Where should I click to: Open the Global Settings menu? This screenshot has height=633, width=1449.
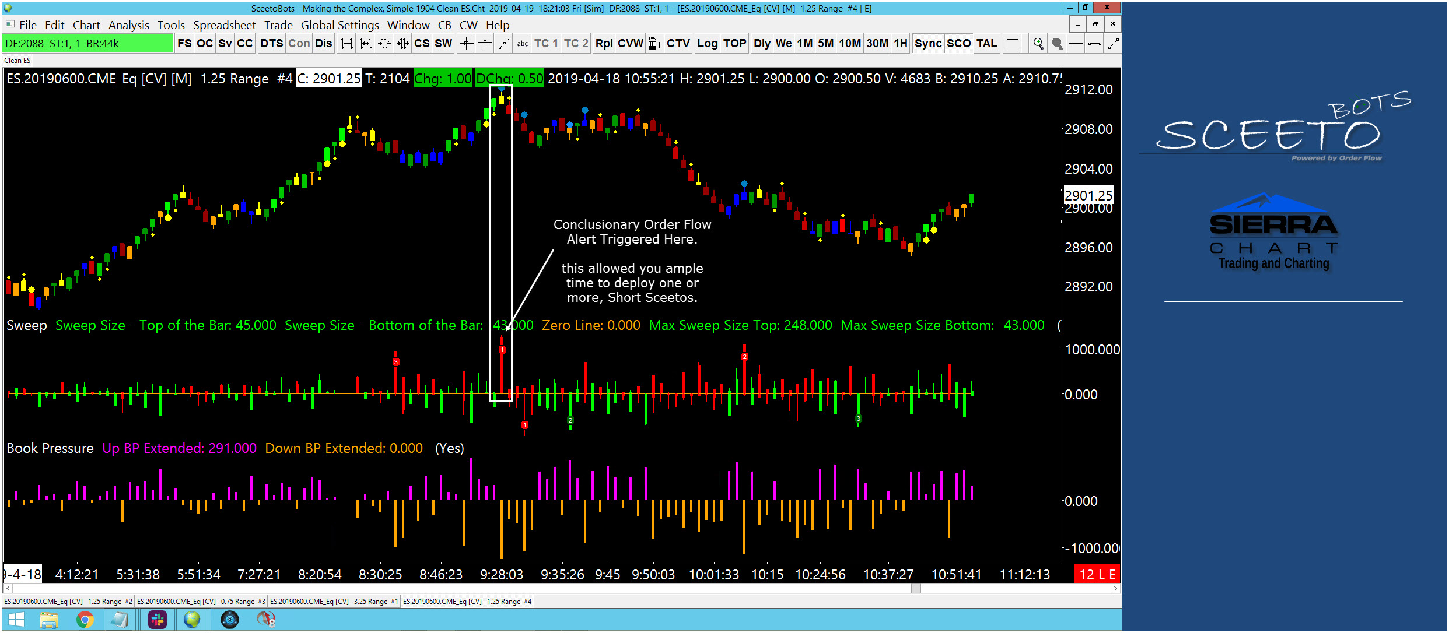click(339, 25)
